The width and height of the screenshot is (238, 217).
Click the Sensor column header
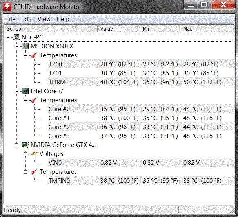50,28
